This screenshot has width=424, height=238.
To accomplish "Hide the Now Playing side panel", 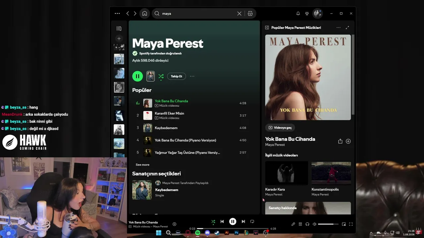I will coord(267,28).
